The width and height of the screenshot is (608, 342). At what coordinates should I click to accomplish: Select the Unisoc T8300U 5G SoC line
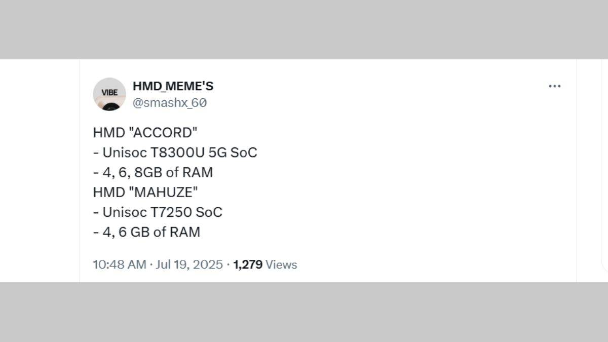175,153
